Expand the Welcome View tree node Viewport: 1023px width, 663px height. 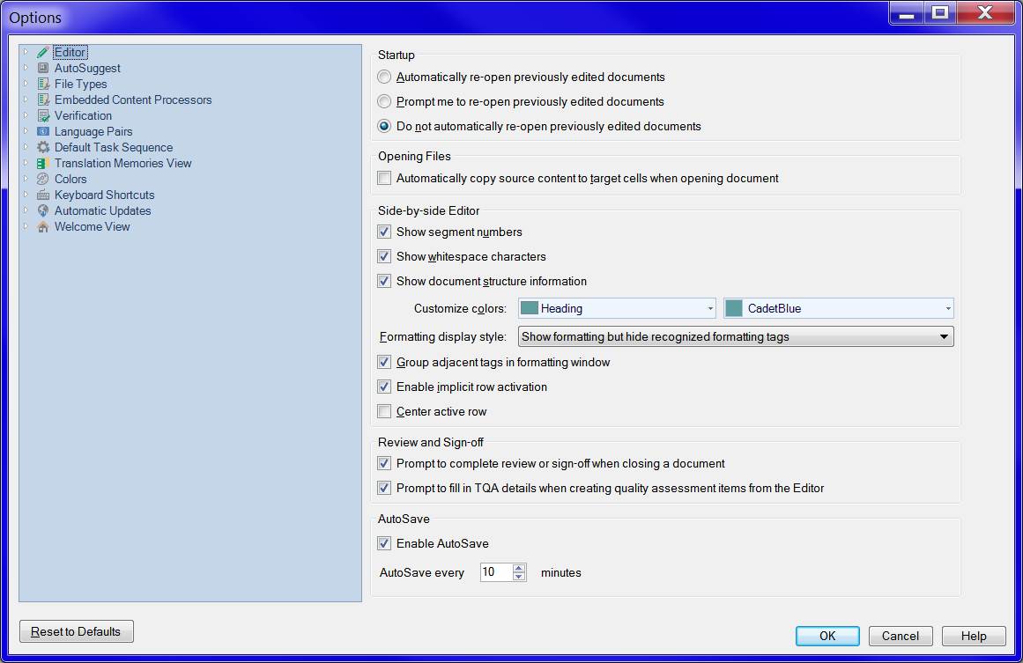(x=26, y=225)
